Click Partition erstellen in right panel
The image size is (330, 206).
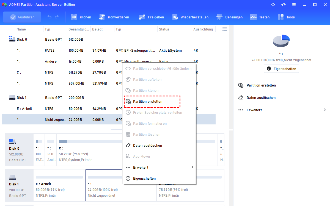coord(257,85)
